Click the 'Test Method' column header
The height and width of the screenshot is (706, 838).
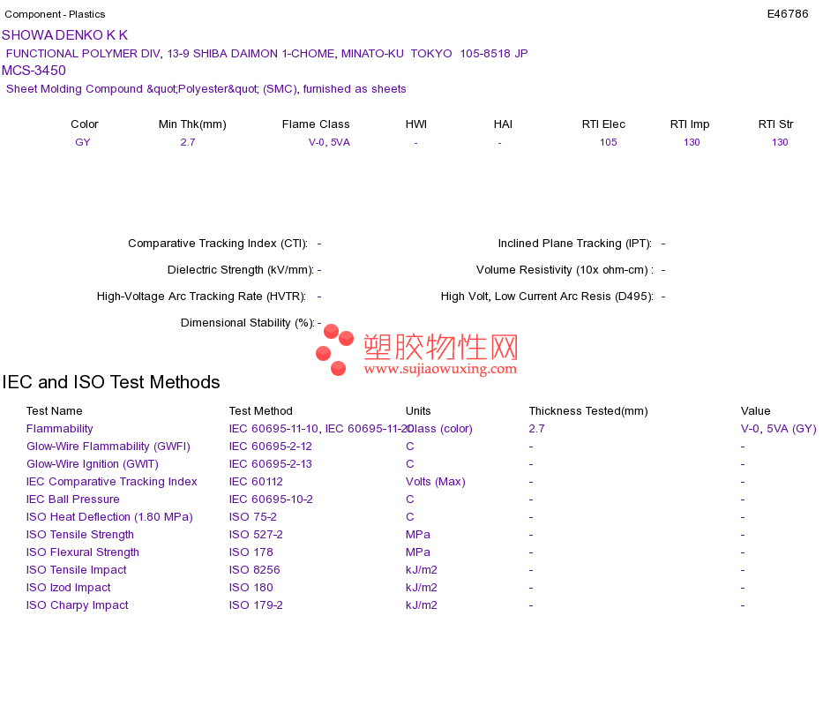pos(261,411)
